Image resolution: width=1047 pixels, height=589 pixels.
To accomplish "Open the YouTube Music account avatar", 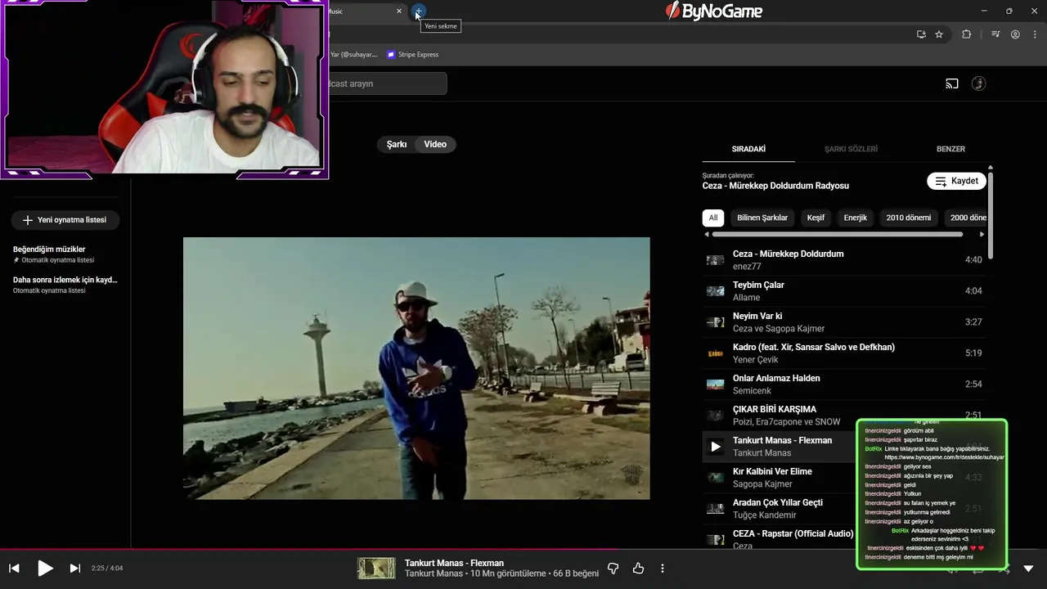I will click(978, 83).
